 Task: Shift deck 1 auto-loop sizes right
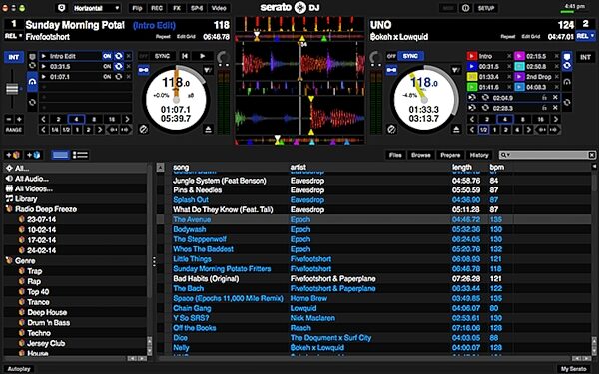(x=127, y=119)
